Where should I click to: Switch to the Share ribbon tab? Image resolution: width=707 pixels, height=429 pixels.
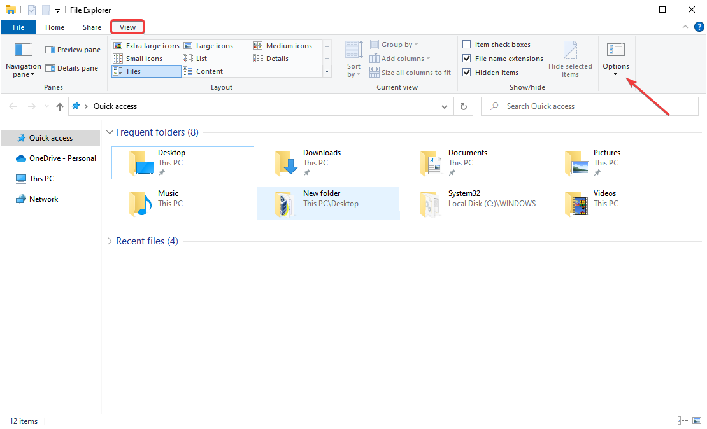[x=92, y=27]
